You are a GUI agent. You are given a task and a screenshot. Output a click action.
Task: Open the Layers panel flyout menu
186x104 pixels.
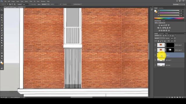click(185, 34)
